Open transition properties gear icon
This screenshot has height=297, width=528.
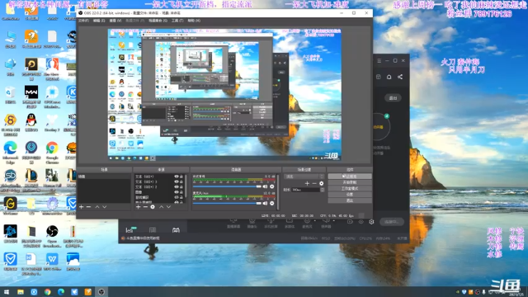coord(321,183)
